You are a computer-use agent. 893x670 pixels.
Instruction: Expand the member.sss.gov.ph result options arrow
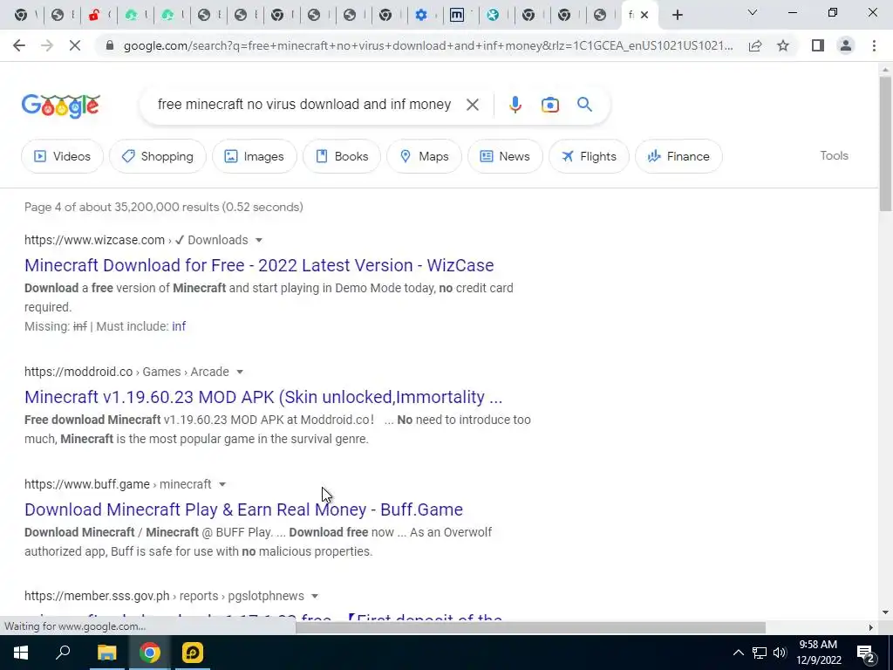(x=314, y=597)
